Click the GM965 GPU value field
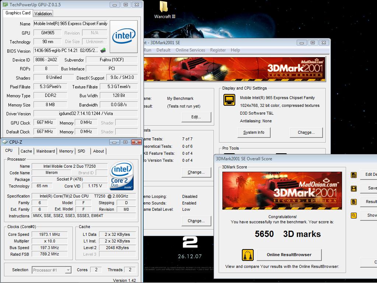This screenshot has width=377, height=283. click(47, 33)
